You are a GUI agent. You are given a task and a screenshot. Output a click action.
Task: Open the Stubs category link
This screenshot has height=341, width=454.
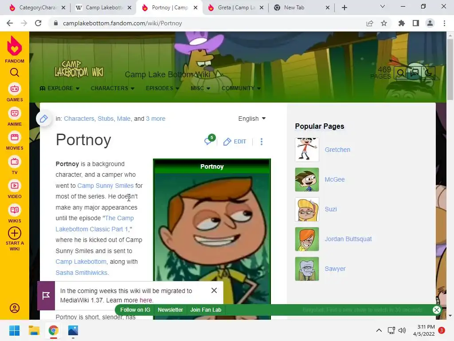point(106,119)
